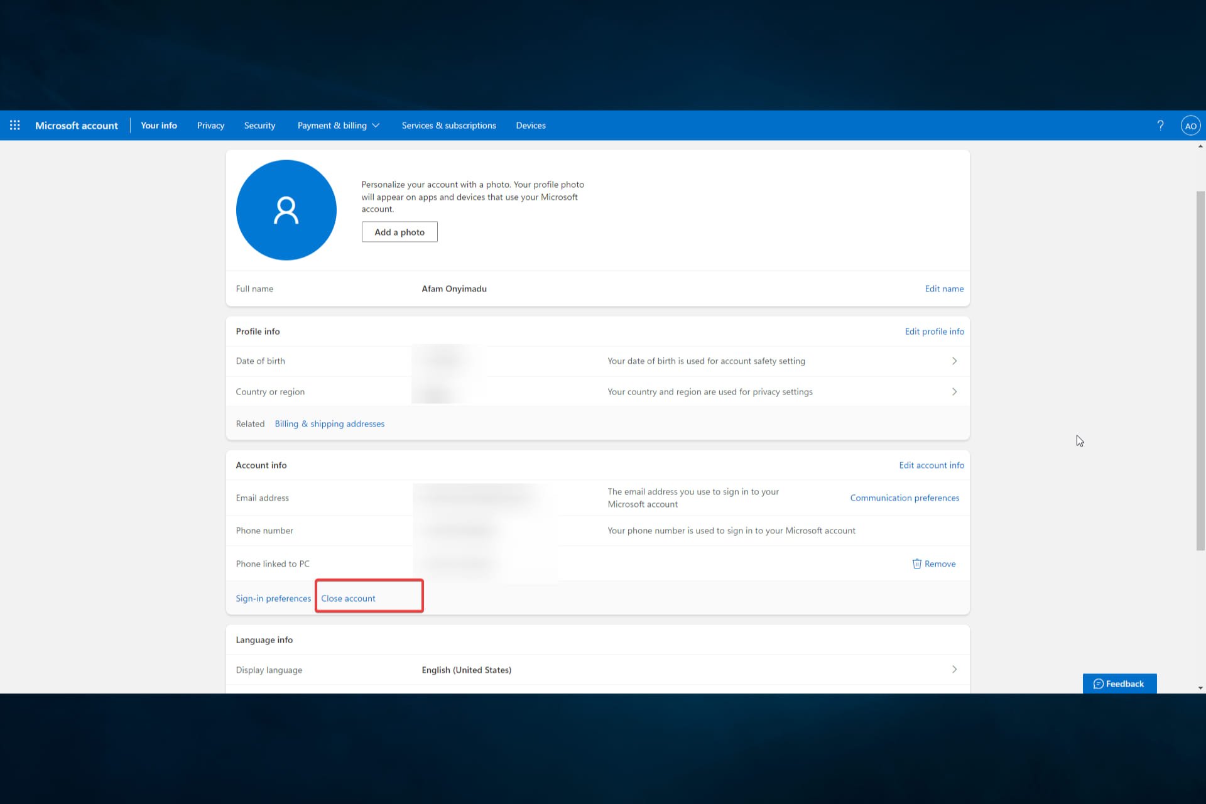Click Edit profile info button
This screenshot has width=1206, height=804.
934,331
